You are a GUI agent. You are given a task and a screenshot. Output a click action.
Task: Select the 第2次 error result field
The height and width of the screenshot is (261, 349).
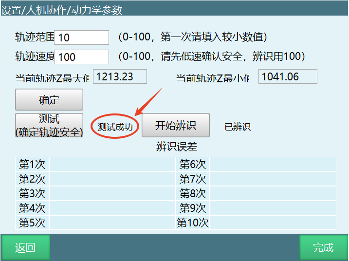tap(112, 179)
